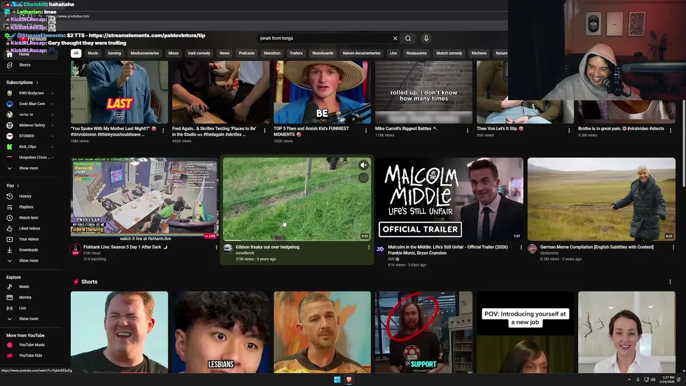Viewport: 686px width, 386px height.
Task: Select the Gaming filter chip
Action: click(114, 53)
